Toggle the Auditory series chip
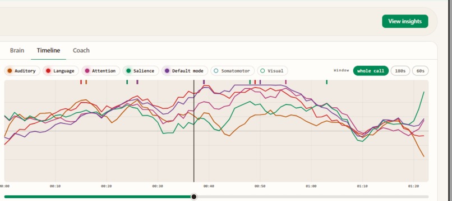 (22, 71)
